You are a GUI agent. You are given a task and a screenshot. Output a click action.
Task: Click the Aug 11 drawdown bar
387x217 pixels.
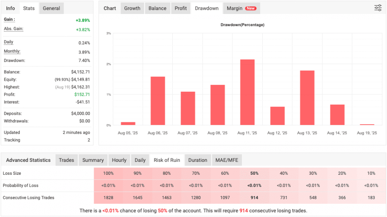click(247, 92)
